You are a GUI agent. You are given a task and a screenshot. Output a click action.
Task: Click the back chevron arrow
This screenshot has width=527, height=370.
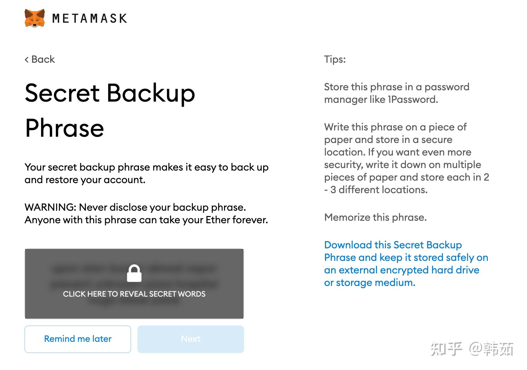[x=27, y=59]
